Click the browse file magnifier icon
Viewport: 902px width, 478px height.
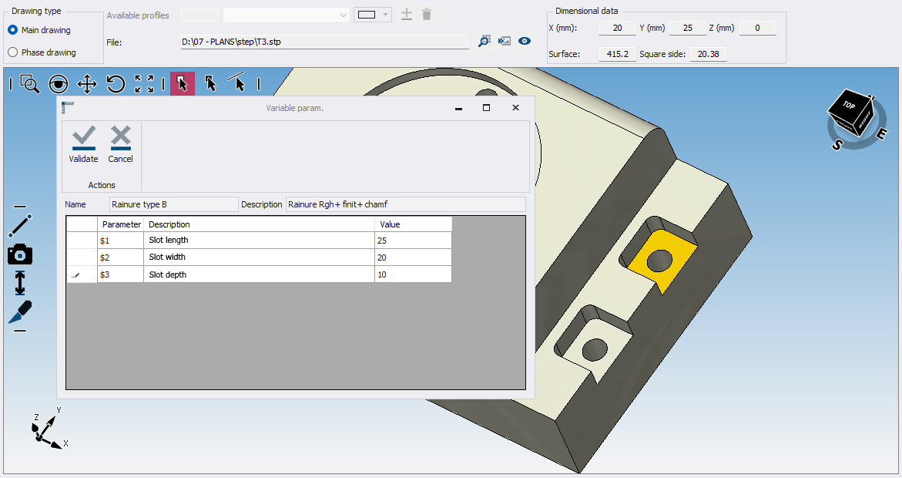point(485,42)
